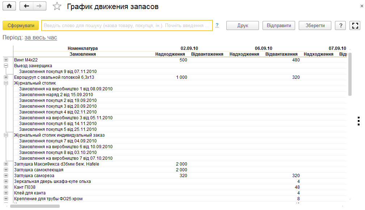Expand Зеркальная дверь шкафа-купе ольха row
This screenshot has width=365, height=210.
(x=6, y=181)
